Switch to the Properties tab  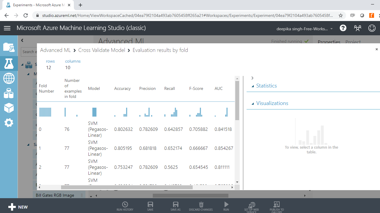click(329, 42)
